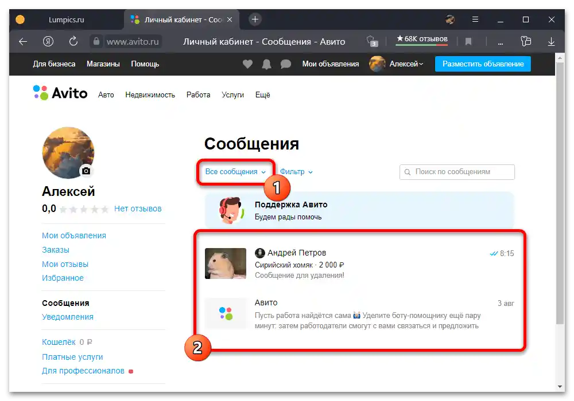
Task: Click the Сирийский хомяк · 2 000 ₽ text
Action: pos(299,265)
